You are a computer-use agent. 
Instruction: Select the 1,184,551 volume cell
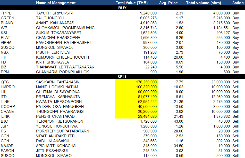pos(221,28)
